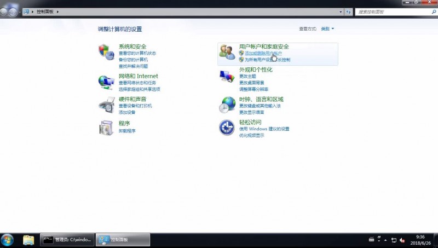Screen dimensions: 438x248
Task: Open 查看设备和打印机 link
Action: pos(135,106)
